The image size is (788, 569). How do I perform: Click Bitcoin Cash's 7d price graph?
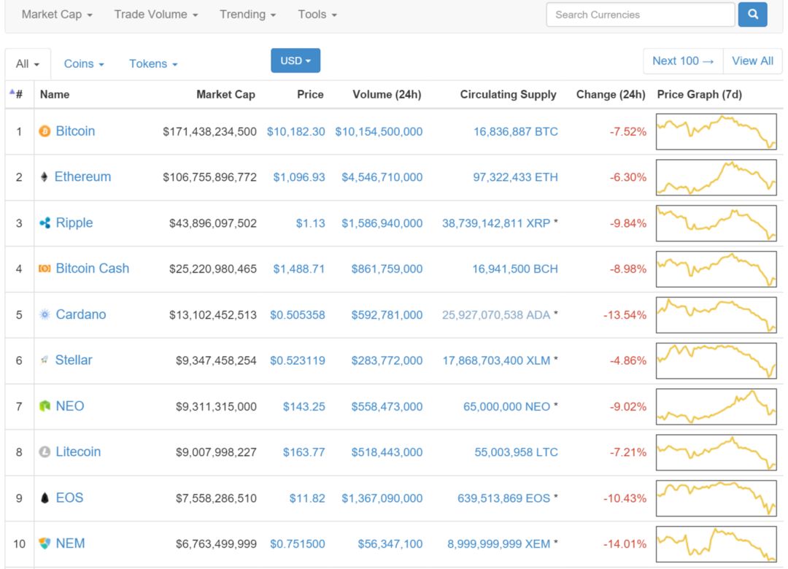pyautogui.click(x=716, y=269)
